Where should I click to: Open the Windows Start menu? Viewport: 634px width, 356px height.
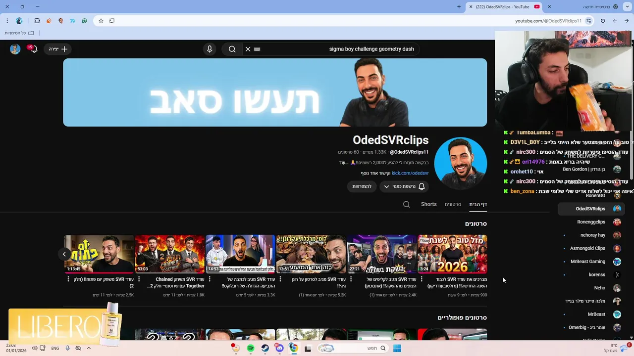click(x=397, y=348)
